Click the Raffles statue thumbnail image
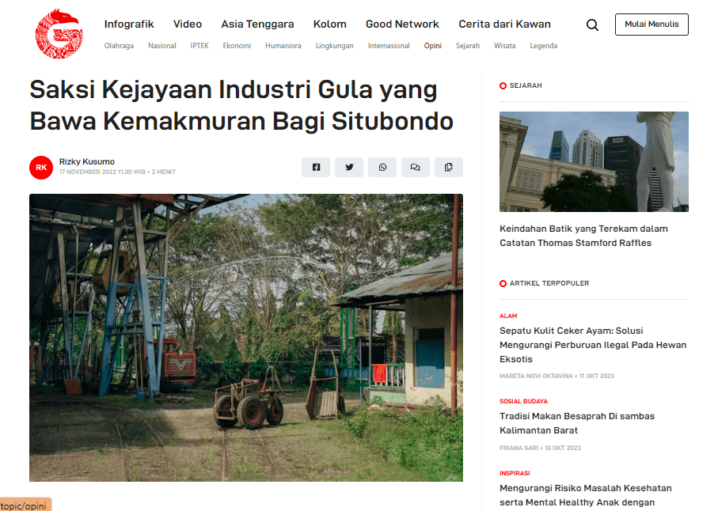The width and height of the screenshot is (718, 511). pyautogui.click(x=594, y=161)
